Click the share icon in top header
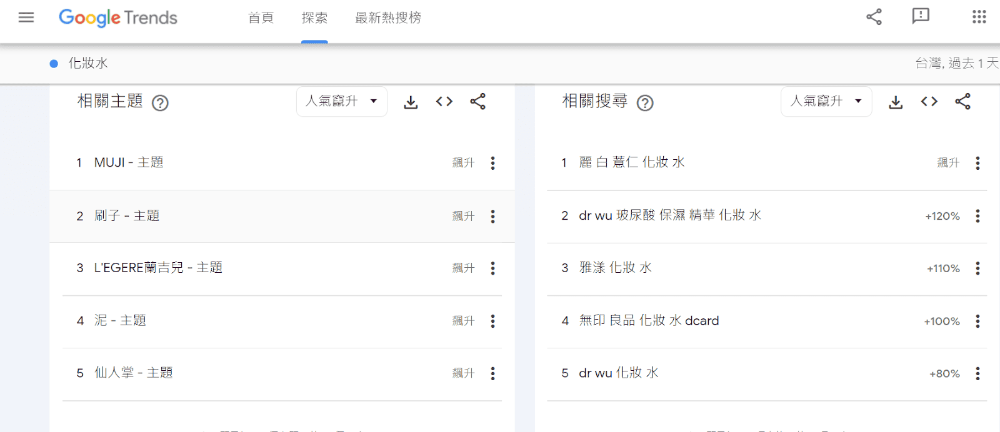Screen dimensions: 1000x432 tap(874, 17)
